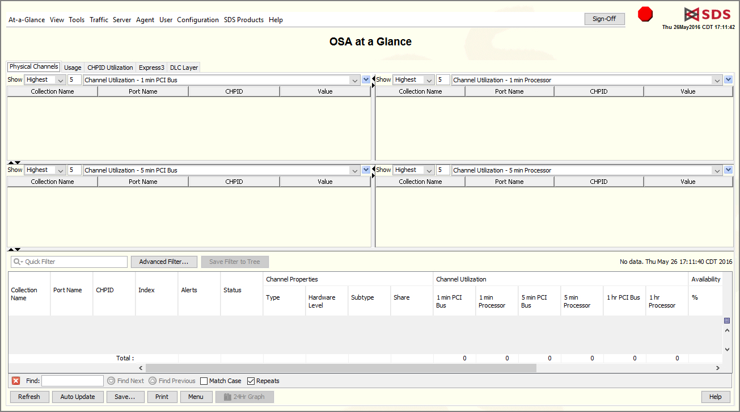
Task: Expand the Channel Utilization - 1 min Processor combo box
Action: click(718, 80)
